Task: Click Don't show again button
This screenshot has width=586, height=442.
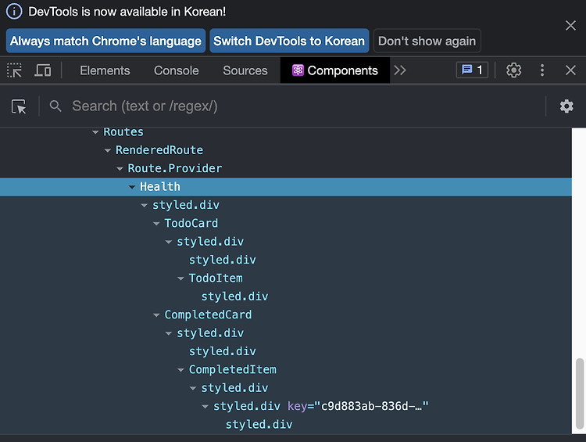Action: [427, 41]
